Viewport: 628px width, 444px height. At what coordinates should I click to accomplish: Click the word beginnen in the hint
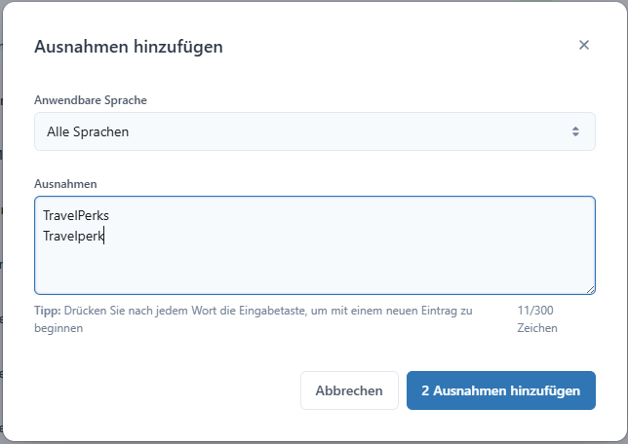59,328
